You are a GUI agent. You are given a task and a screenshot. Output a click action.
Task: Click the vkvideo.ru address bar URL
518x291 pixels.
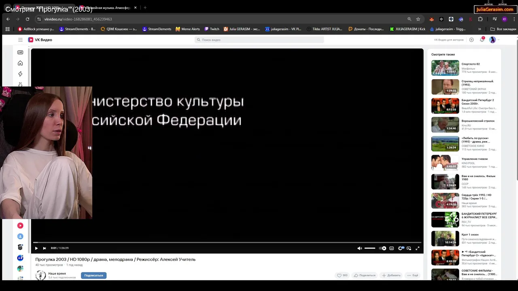pyautogui.click(x=78, y=19)
